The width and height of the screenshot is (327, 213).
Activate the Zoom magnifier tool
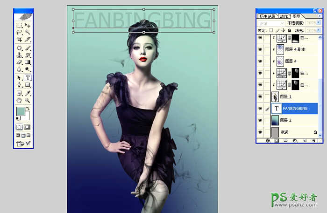click(x=28, y=100)
